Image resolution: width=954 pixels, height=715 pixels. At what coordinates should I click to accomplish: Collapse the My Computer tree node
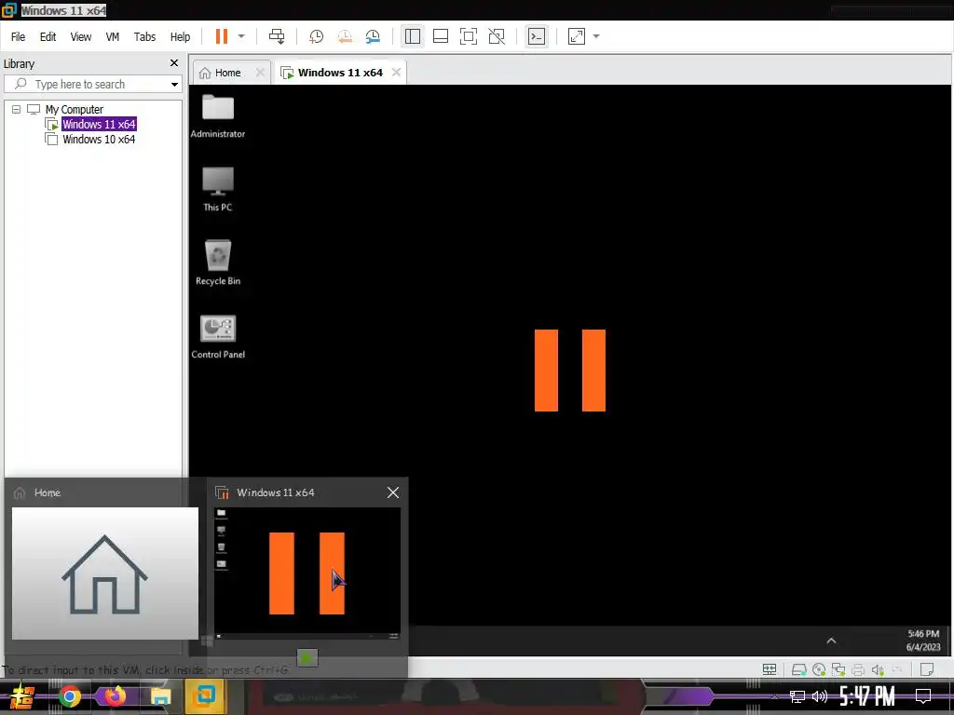(x=17, y=110)
